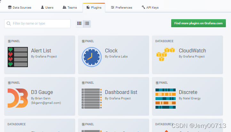This screenshot has height=132, width=231.
Task: Switch to grid view layout
Action: (79, 24)
